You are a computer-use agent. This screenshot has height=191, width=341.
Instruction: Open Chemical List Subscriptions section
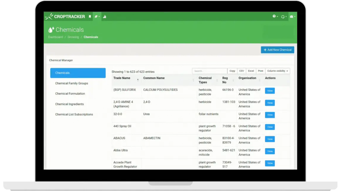[74, 114]
